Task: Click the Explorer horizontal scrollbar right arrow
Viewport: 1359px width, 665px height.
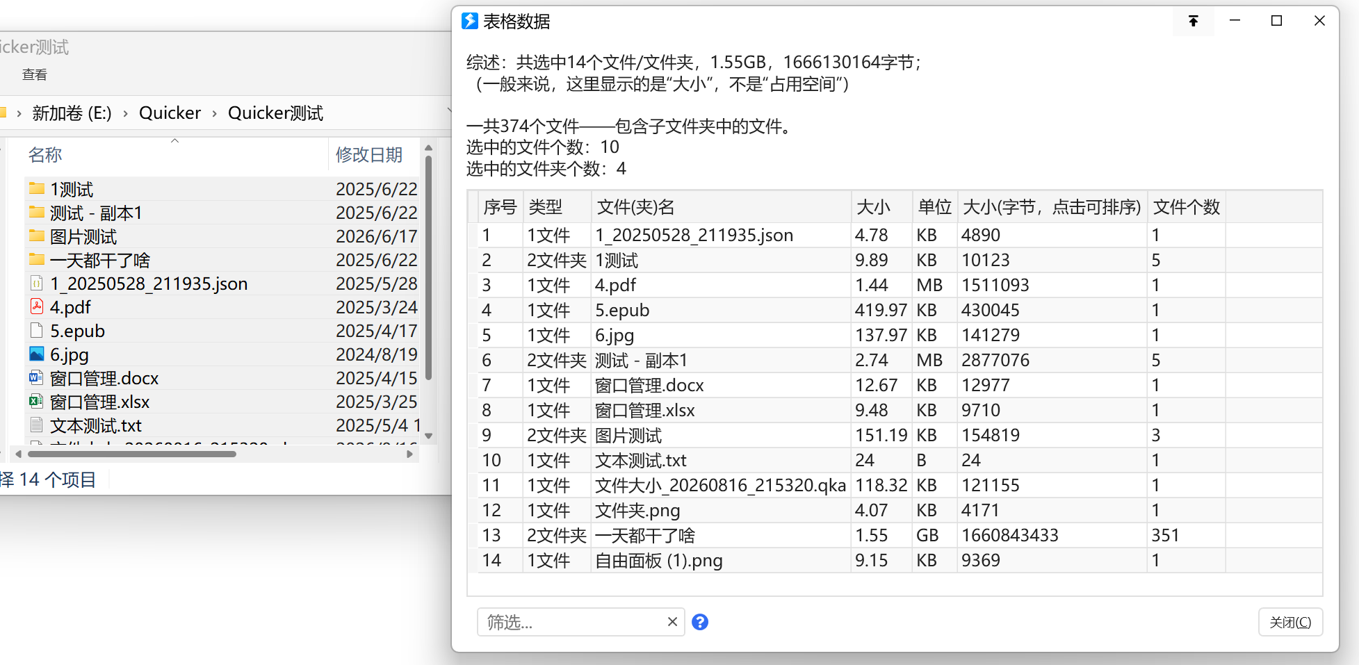Action: (x=410, y=454)
